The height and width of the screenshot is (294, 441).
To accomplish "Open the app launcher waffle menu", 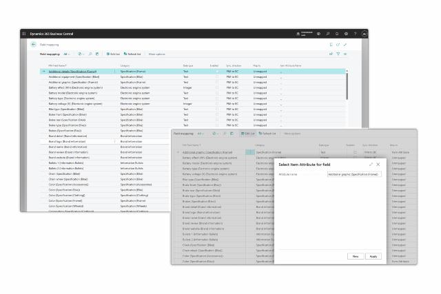I will [x=24, y=33].
